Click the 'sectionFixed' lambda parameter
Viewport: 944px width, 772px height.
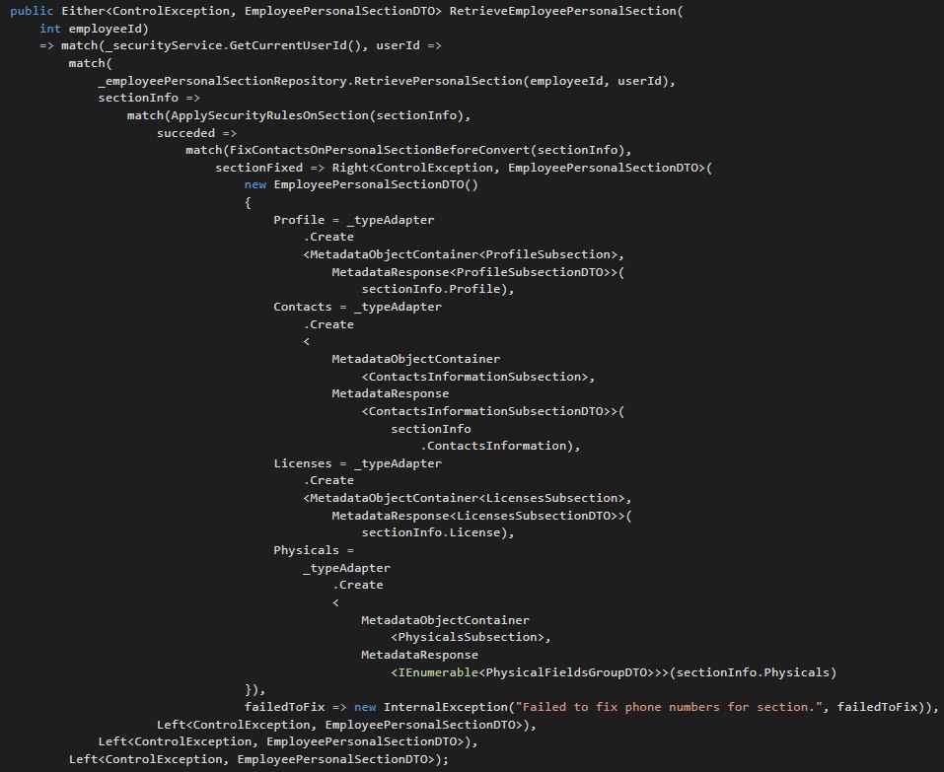pyautogui.click(x=258, y=168)
